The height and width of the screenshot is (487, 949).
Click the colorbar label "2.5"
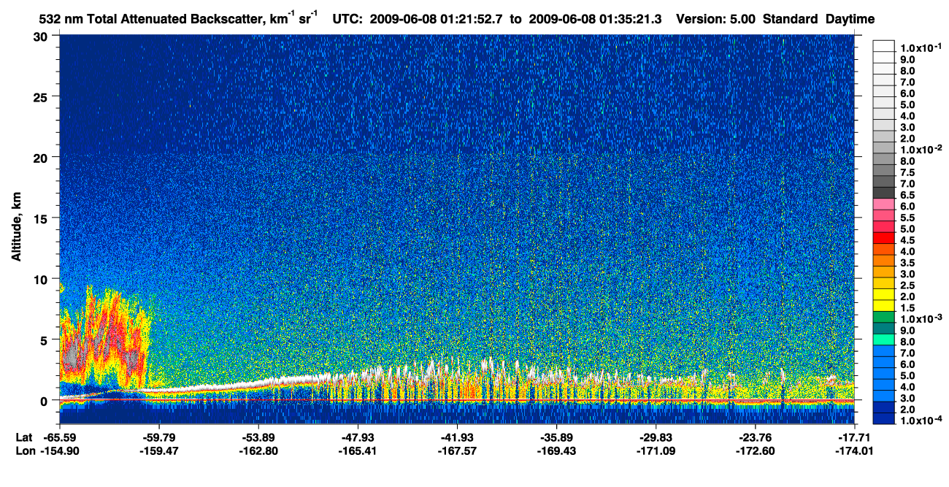[907, 285]
